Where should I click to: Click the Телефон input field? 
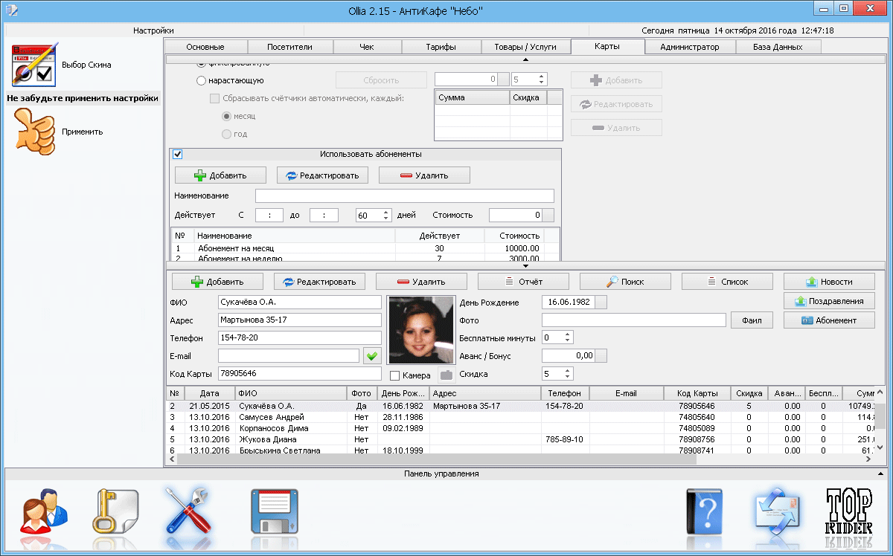(x=299, y=338)
